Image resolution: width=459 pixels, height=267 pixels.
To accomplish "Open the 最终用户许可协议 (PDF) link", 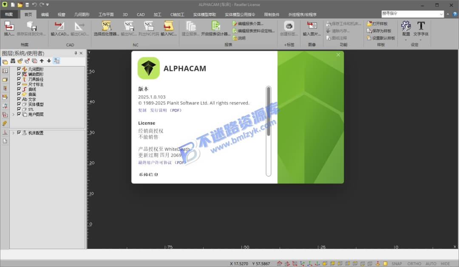I will pos(162,163).
